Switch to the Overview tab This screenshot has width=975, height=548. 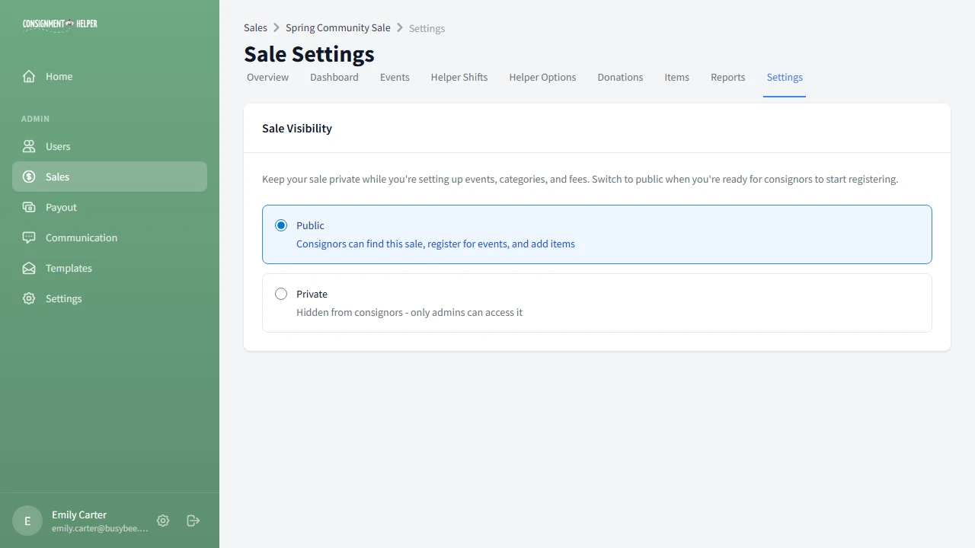pyautogui.click(x=267, y=77)
